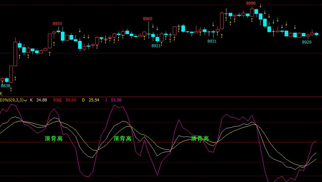Select the K value 34.88 readout
Image resolution: width=322 pixels, height=182 pixels.
[41, 100]
